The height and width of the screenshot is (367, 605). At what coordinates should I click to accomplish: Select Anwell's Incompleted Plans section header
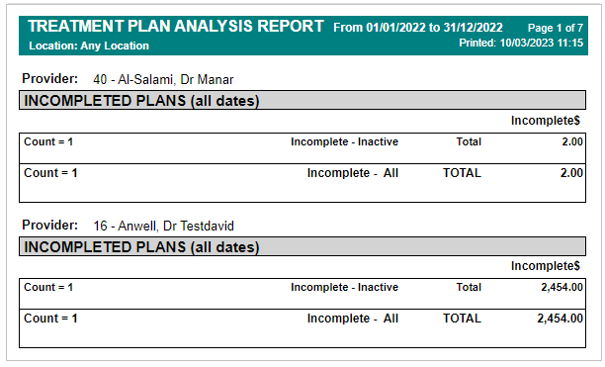[x=302, y=246]
